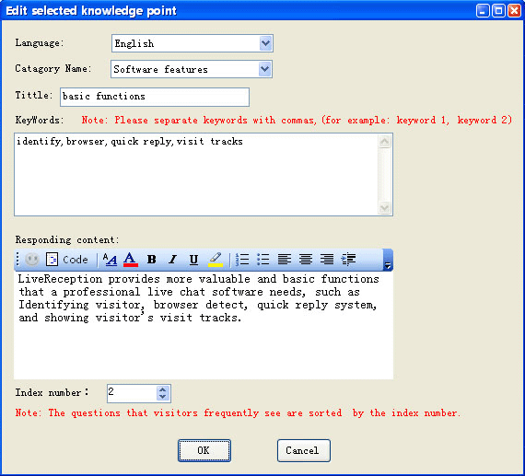Align text to the right
Viewport: 525px width, 476px height.
327,260
